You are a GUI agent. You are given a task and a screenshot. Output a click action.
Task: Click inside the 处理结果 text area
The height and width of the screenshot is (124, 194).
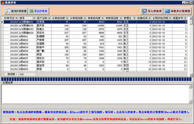coord(95,94)
